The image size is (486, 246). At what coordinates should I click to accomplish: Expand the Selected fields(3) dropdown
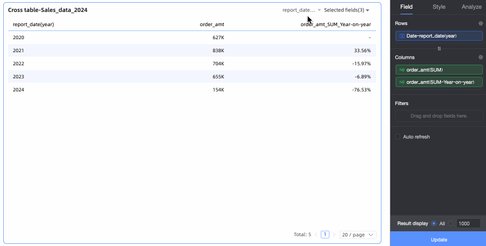click(346, 10)
